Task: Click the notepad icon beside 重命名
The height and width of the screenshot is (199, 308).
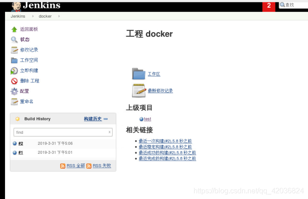Action: (x=14, y=102)
